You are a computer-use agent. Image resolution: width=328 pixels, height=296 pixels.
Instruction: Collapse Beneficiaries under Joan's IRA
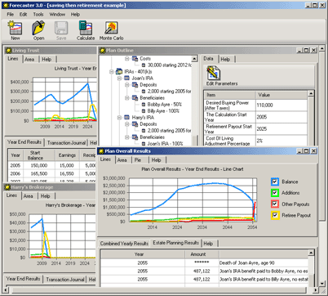(x=127, y=98)
